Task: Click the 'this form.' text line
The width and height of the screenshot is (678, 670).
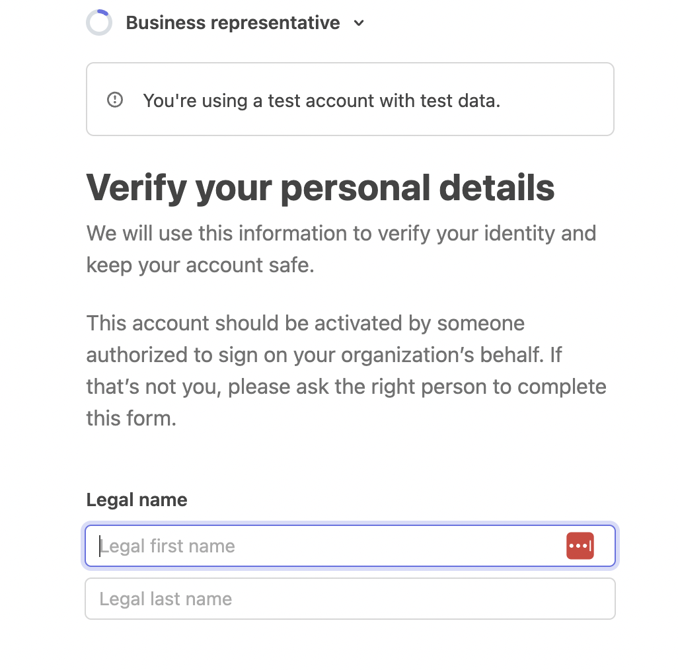Action: [132, 418]
